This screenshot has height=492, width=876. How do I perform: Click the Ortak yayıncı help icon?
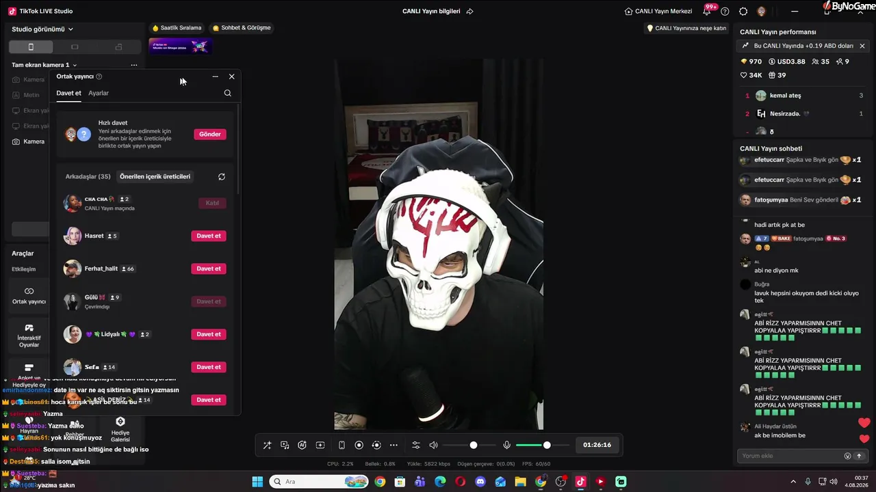click(x=99, y=77)
